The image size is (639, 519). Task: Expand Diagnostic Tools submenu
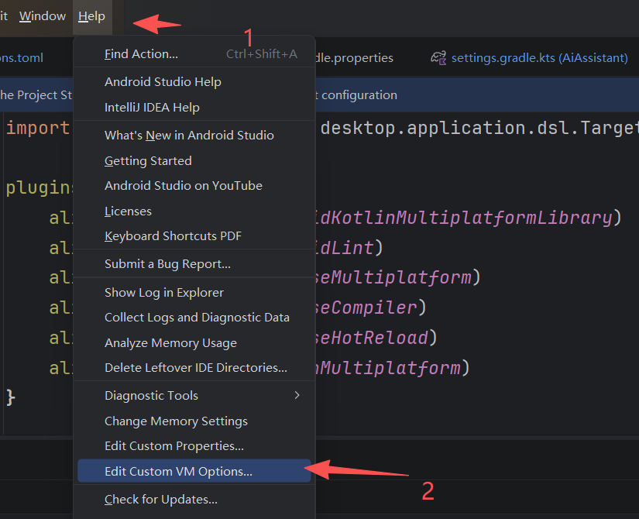[x=194, y=396]
